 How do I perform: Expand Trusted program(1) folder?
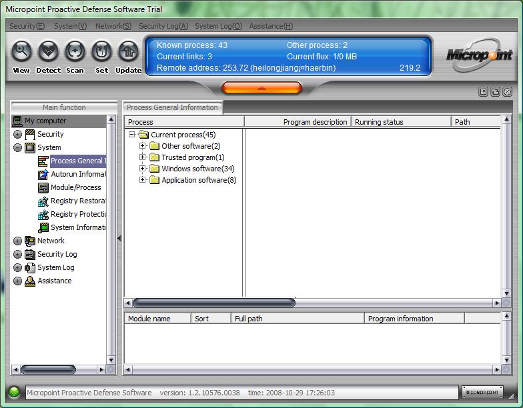(x=143, y=157)
